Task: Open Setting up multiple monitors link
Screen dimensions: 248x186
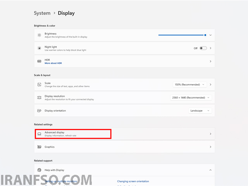Action: click(61, 181)
